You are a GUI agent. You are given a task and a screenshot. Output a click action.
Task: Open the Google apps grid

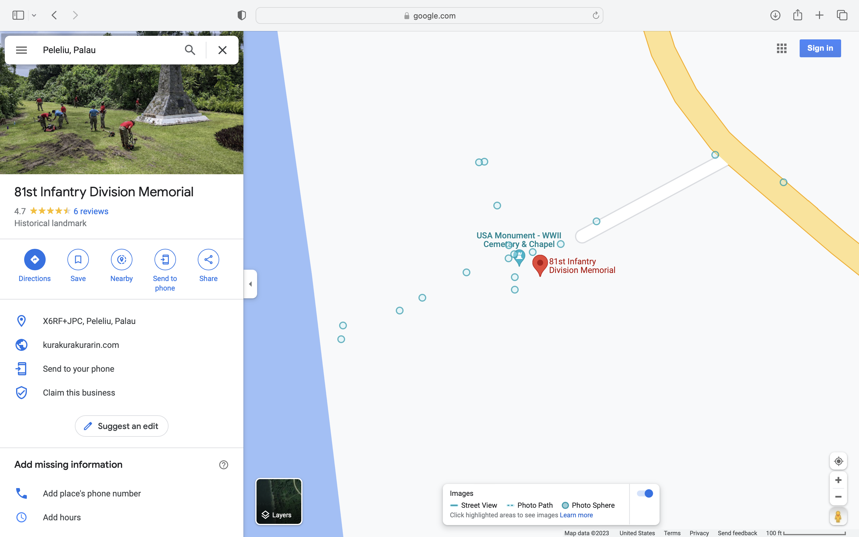(x=782, y=48)
